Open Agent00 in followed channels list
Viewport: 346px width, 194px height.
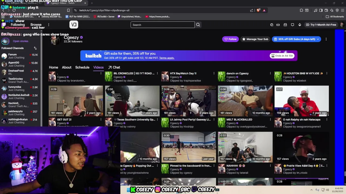[19, 64]
